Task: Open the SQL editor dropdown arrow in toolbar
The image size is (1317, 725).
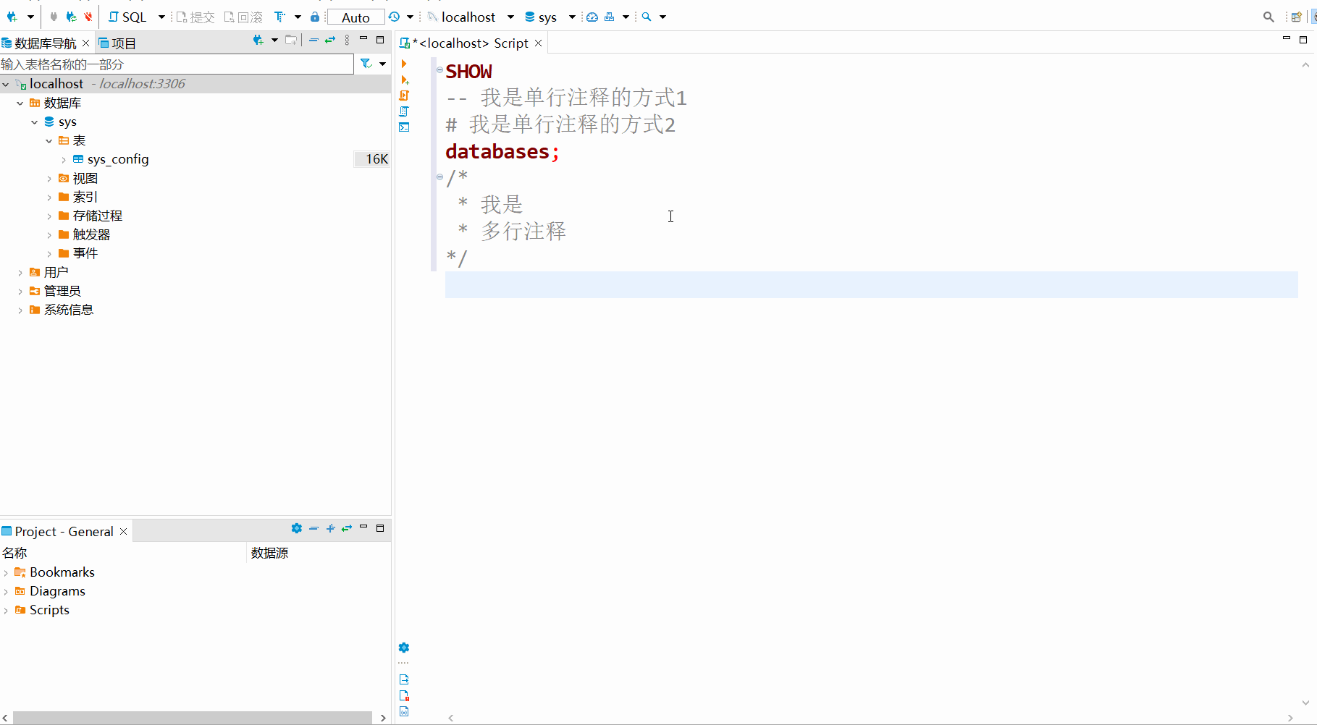Action: click(161, 16)
